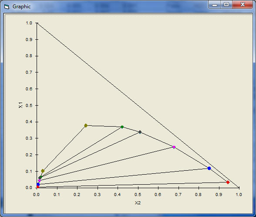Viewport: 256px width, 217px height.
Task: Select the small magenta marker near the origin
Action: coord(39,180)
